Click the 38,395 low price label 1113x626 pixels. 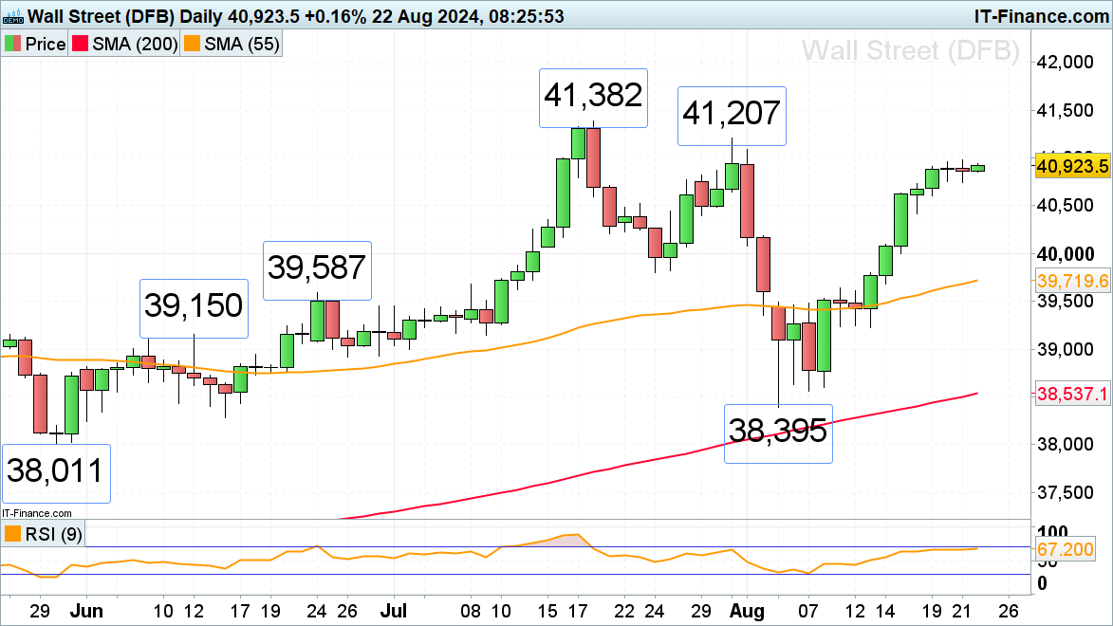click(778, 433)
